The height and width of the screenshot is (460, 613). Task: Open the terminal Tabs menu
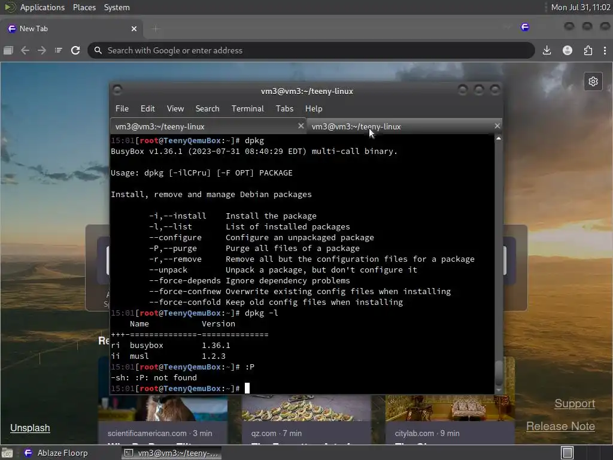click(x=284, y=109)
